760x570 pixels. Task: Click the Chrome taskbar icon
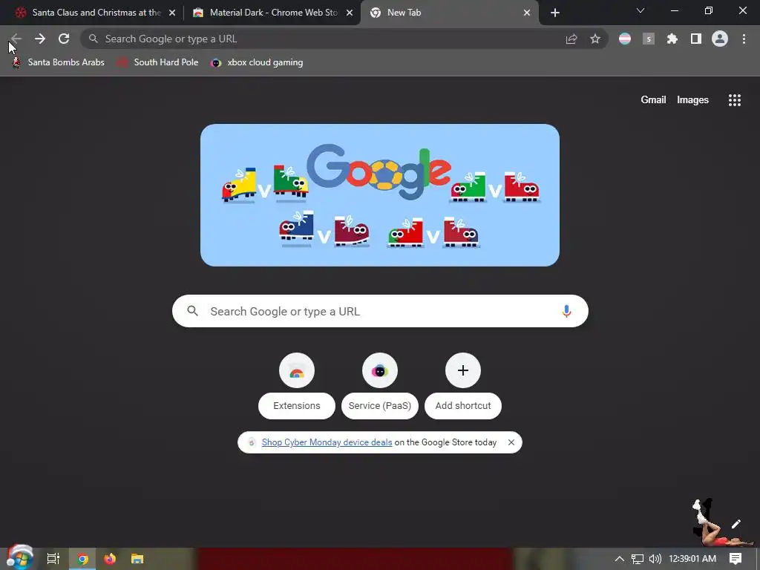(x=82, y=559)
